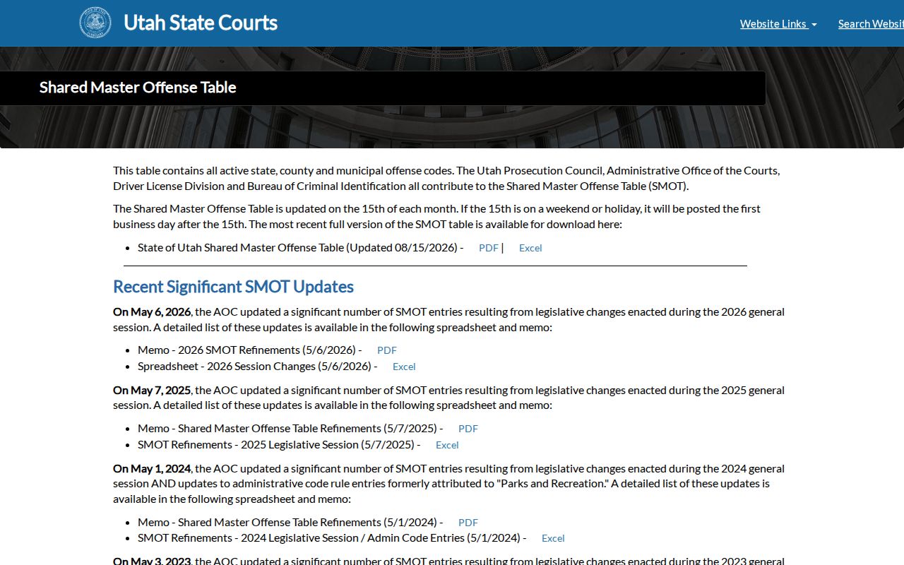This screenshot has width=904, height=565.
Task: Open the 2026 SMOT Refinements memo PDF
Action: pyautogui.click(x=387, y=350)
